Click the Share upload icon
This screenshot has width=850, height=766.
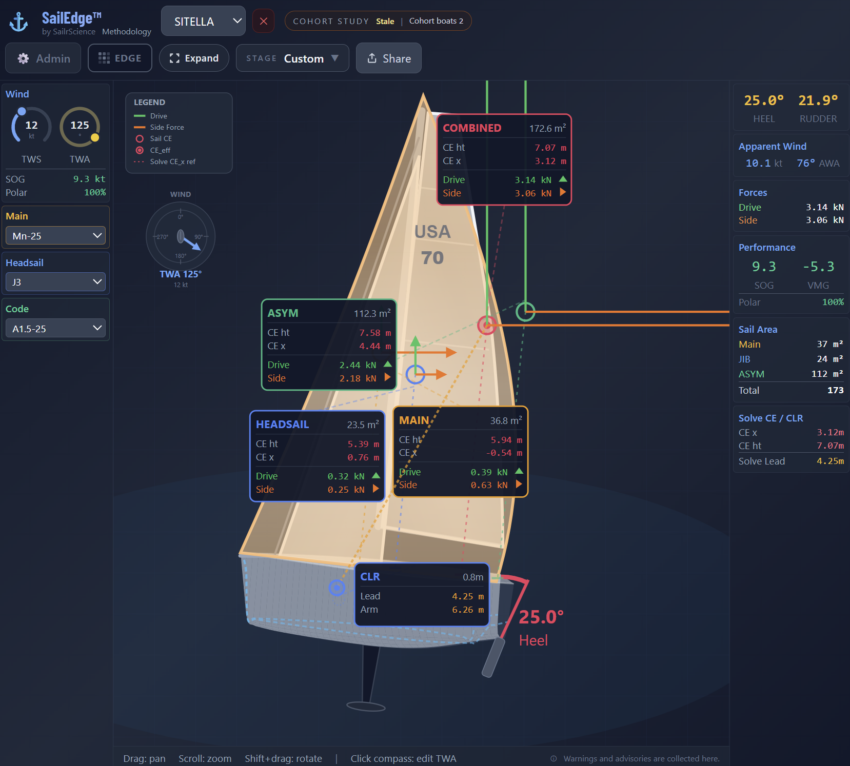tap(372, 58)
